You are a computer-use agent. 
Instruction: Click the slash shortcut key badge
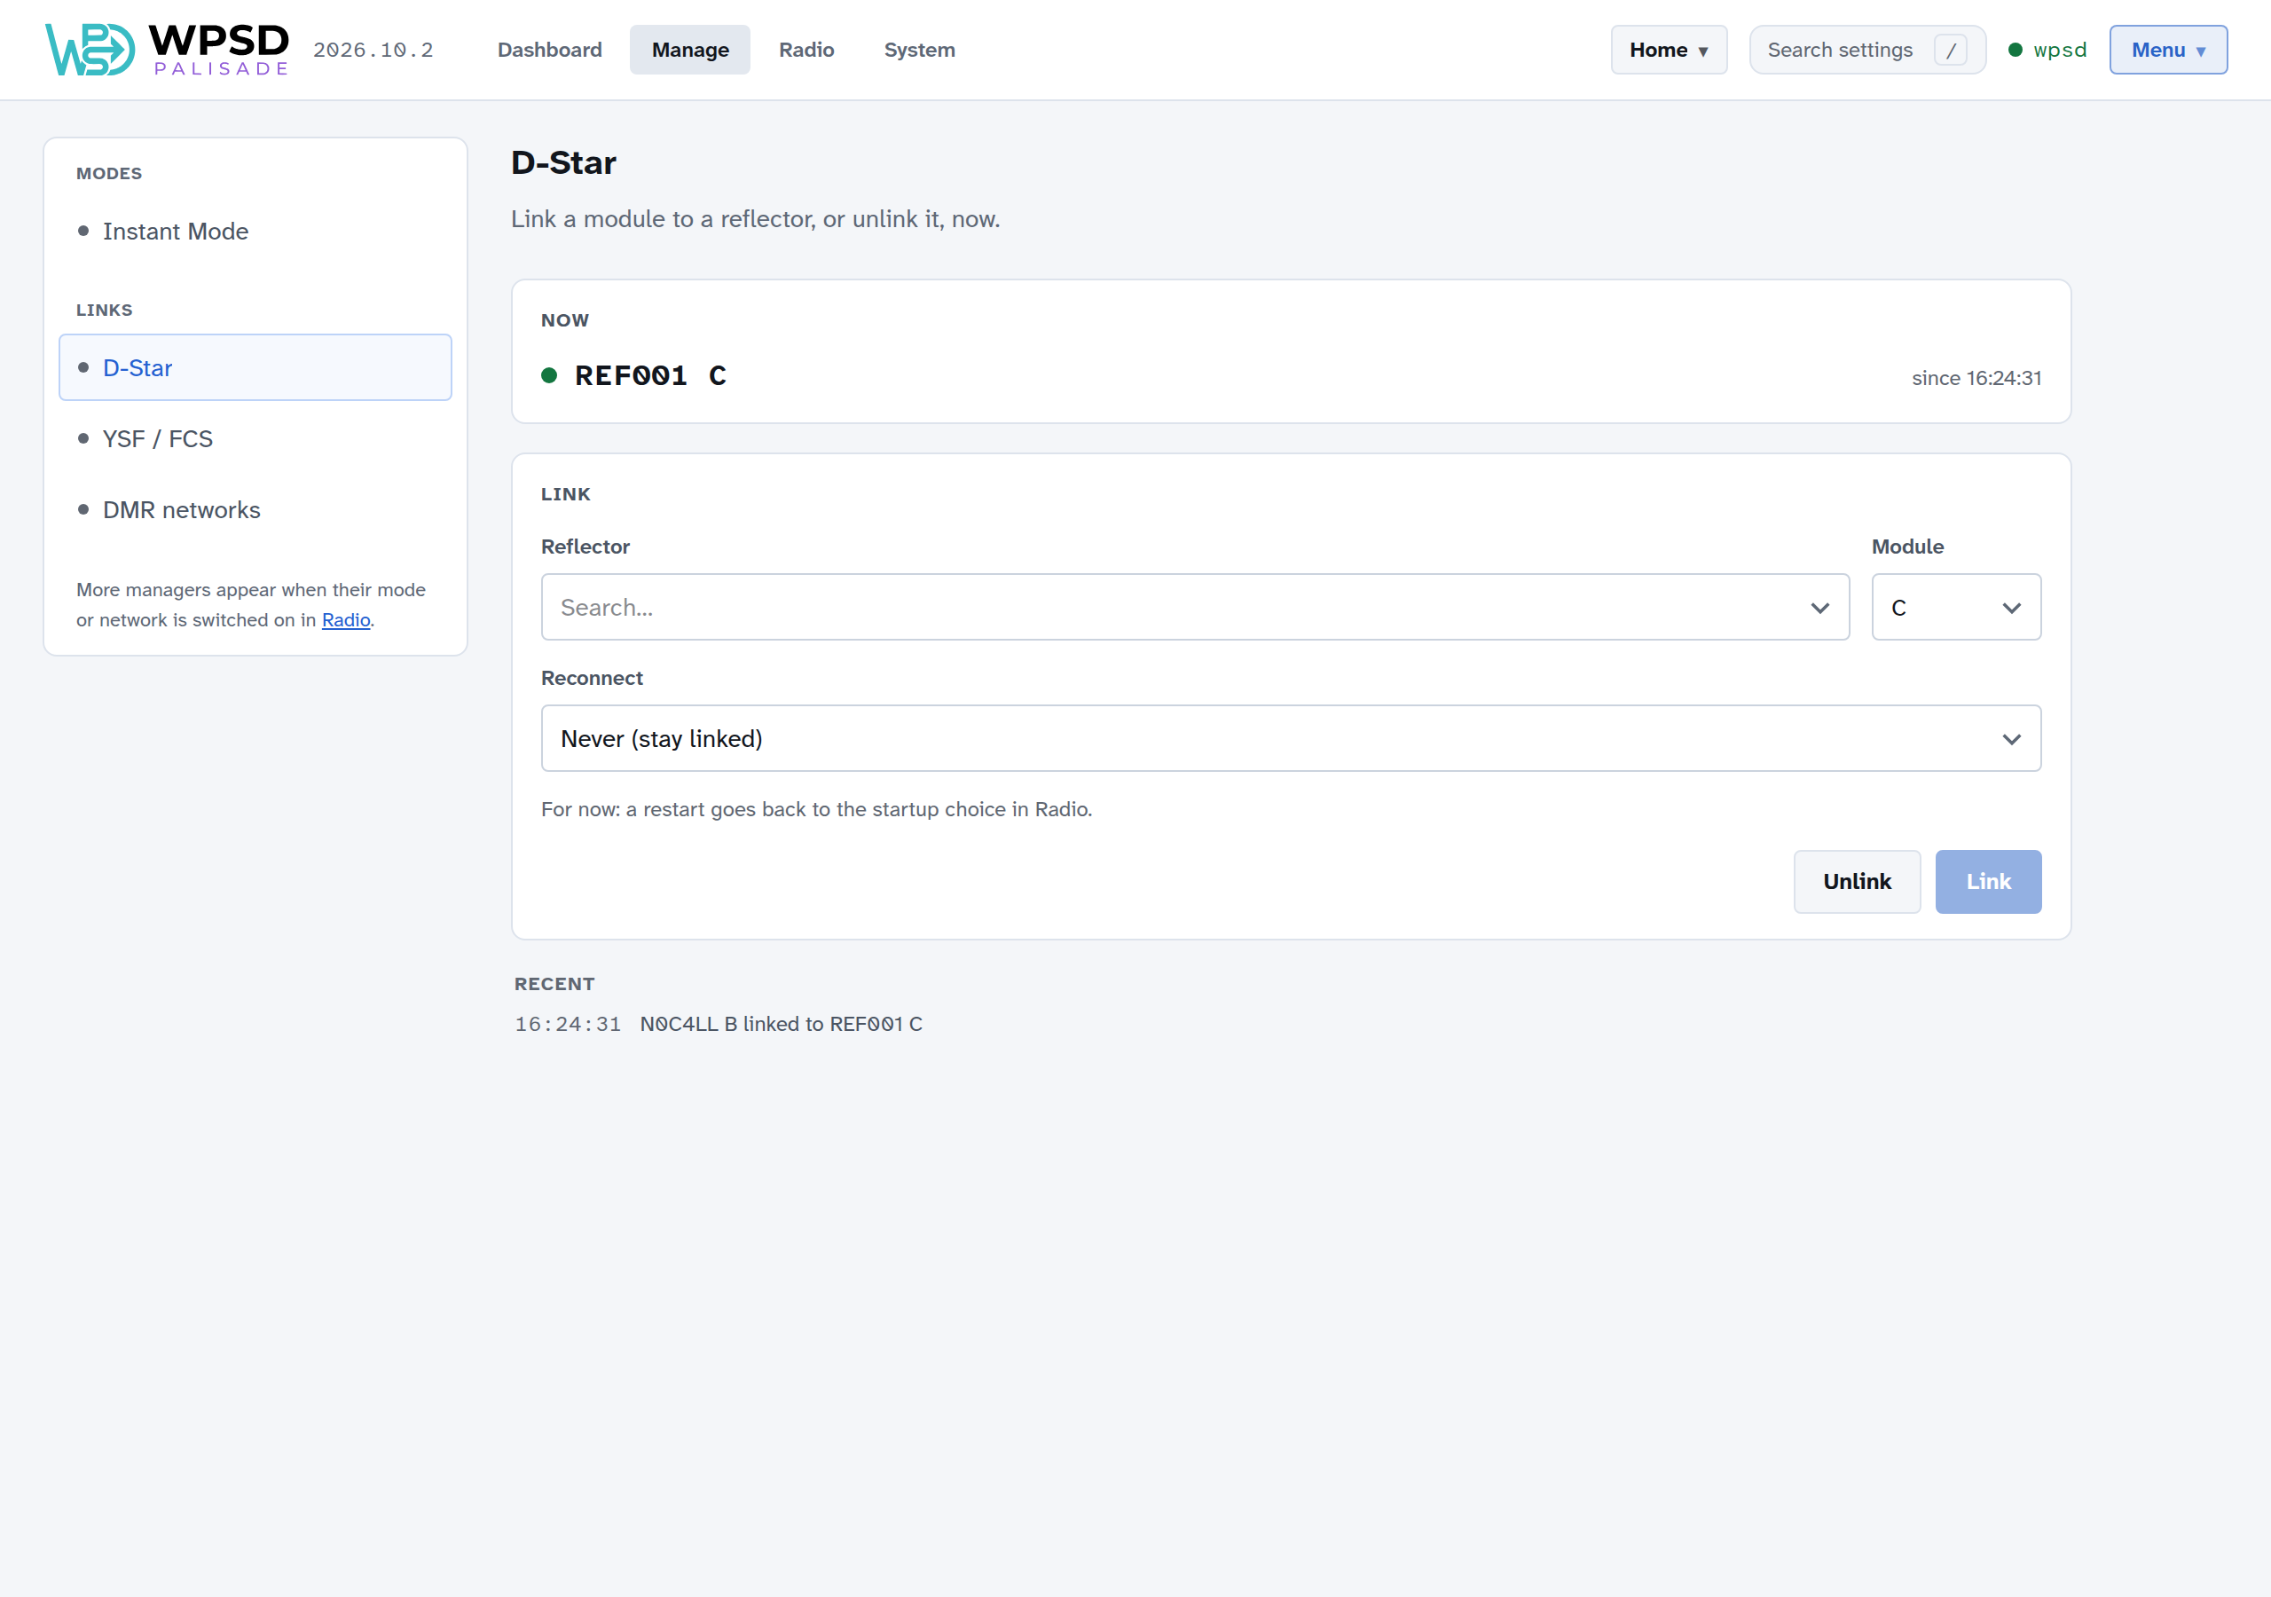click(1950, 51)
